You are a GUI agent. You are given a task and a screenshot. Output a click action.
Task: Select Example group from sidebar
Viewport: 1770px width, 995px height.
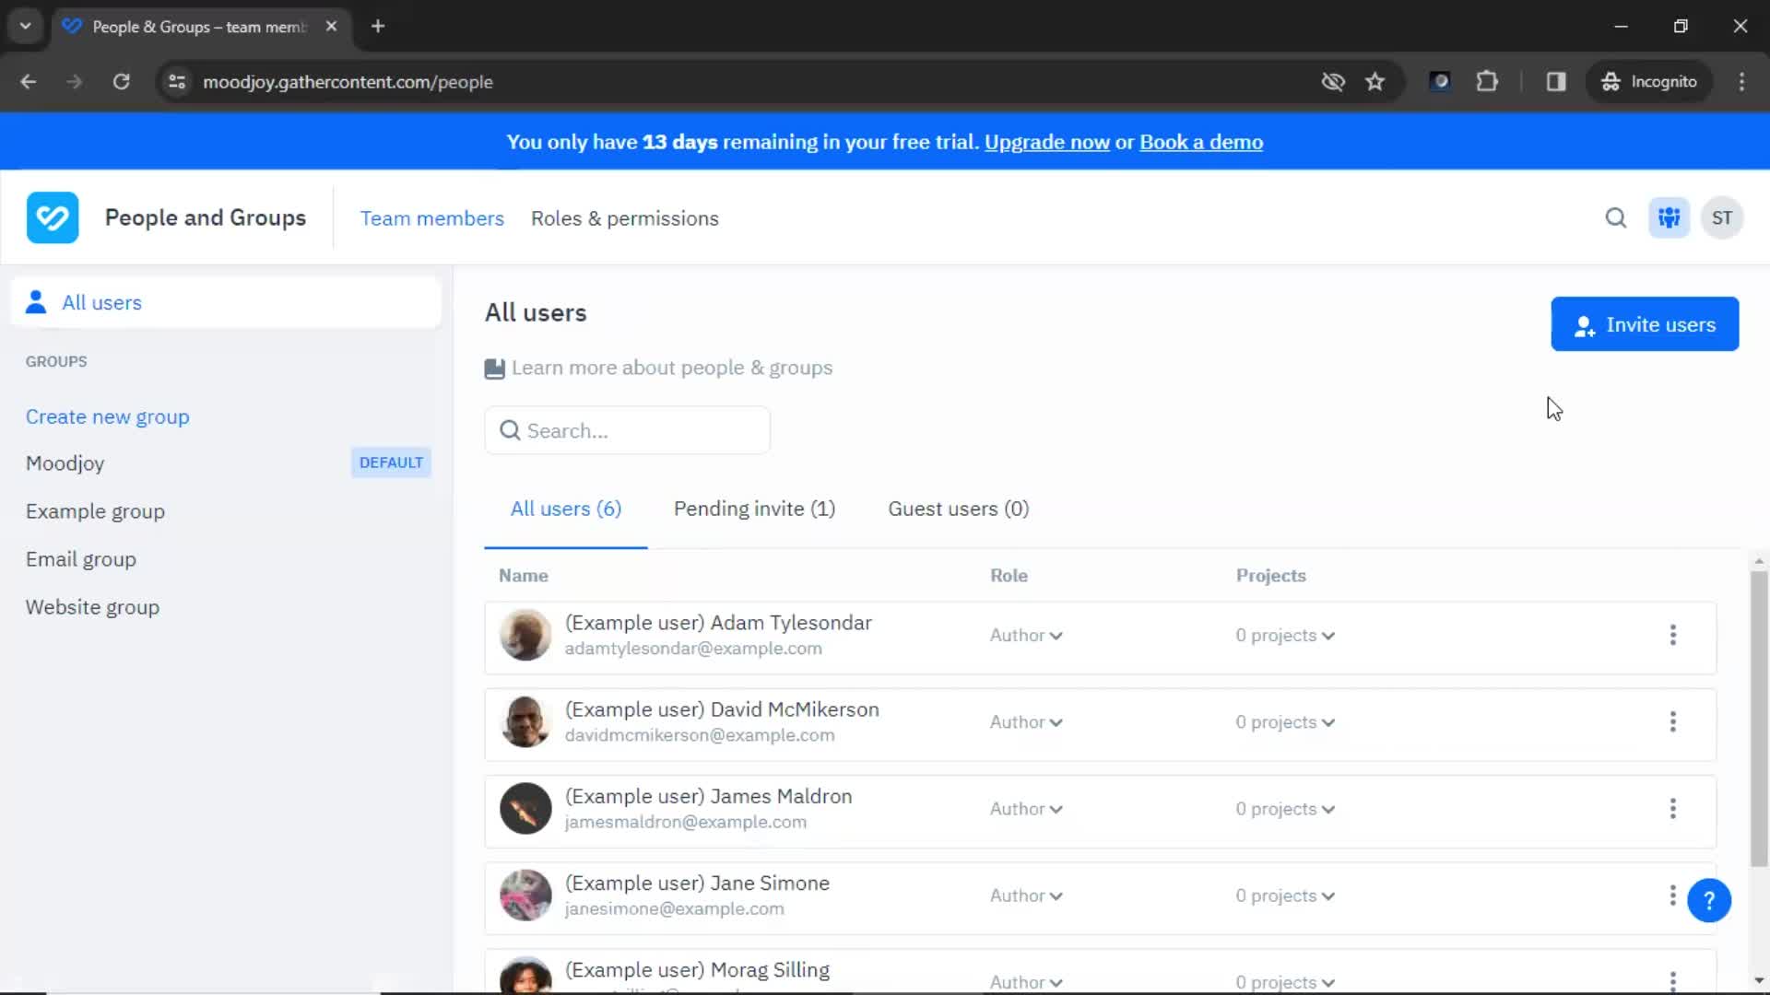point(95,510)
